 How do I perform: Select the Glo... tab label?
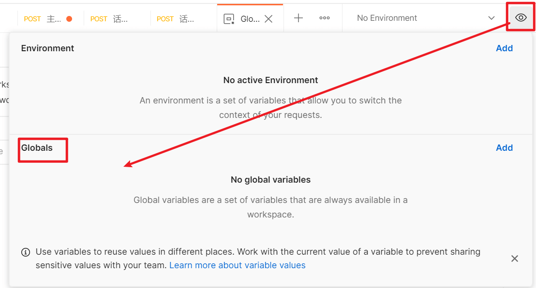pyautogui.click(x=250, y=19)
